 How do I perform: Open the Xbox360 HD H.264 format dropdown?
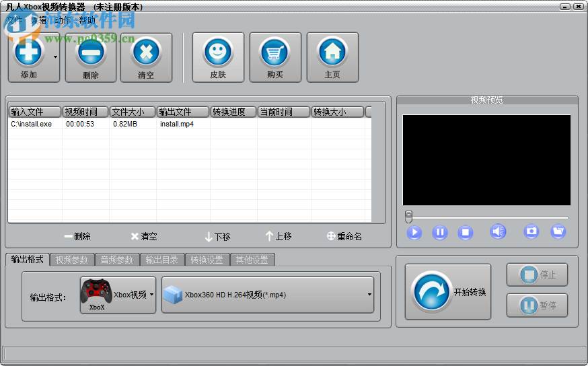268,295
